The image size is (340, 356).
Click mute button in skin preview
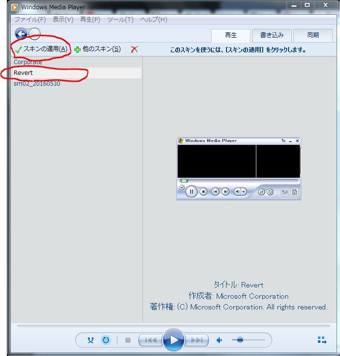(x=237, y=192)
